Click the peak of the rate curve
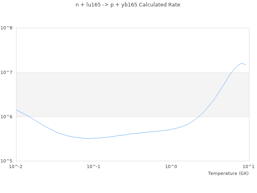The width and height of the screenshot is (257, 193). tap(242, 63)
